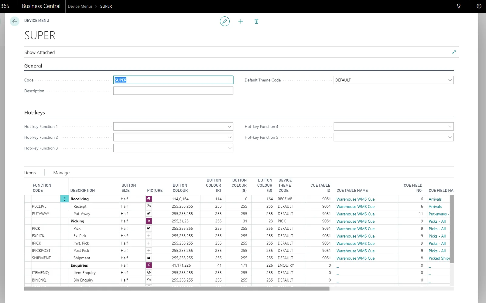
Task: Click the Business Central home title
Action: click(41, 6)
